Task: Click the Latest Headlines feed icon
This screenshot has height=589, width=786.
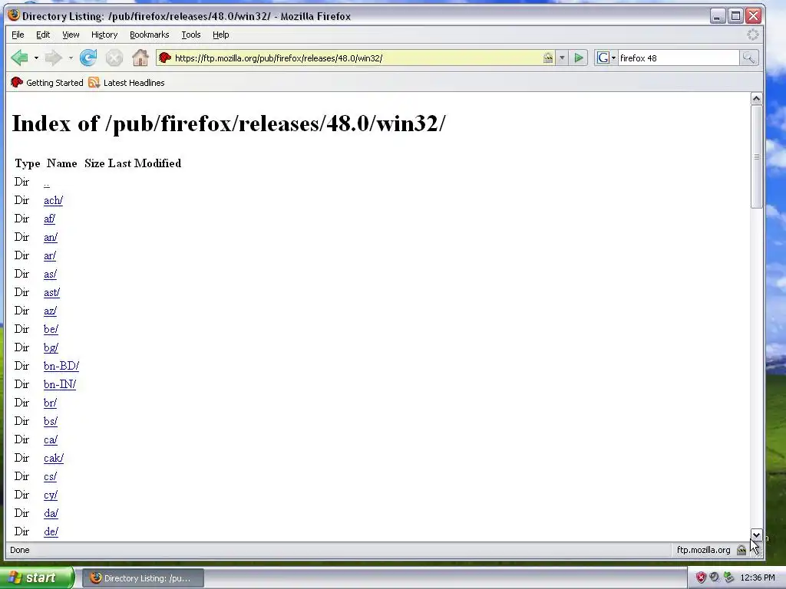Action: 94,83
